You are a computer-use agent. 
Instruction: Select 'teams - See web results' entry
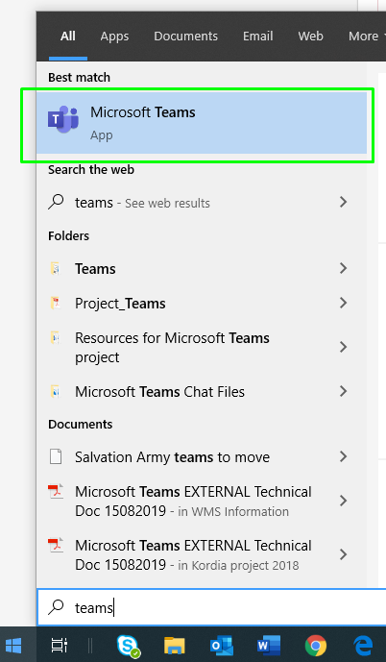pyautogui.click(x=202, y=202)
